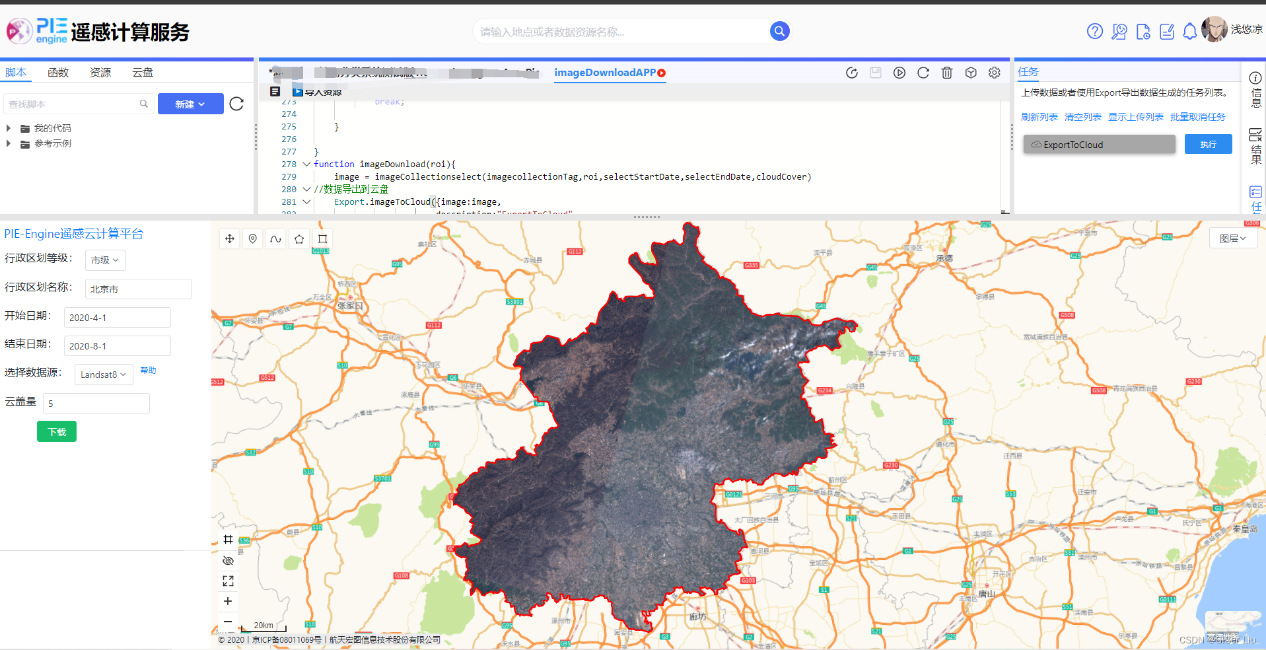Open the support search icon in header
Screen dimensions: 1266x650
tap(1119, 31)
